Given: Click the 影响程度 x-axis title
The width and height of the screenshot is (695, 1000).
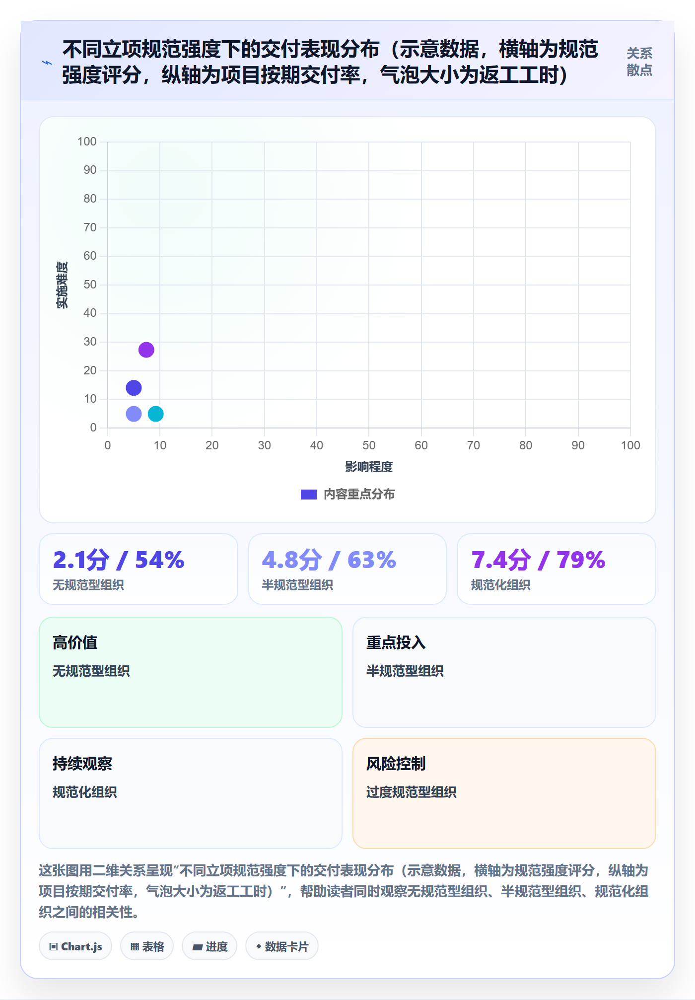Looking at the screenshot, I should (x=369, y=467).
